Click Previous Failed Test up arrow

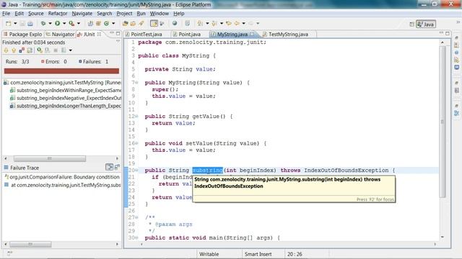(x=14, y=50)
